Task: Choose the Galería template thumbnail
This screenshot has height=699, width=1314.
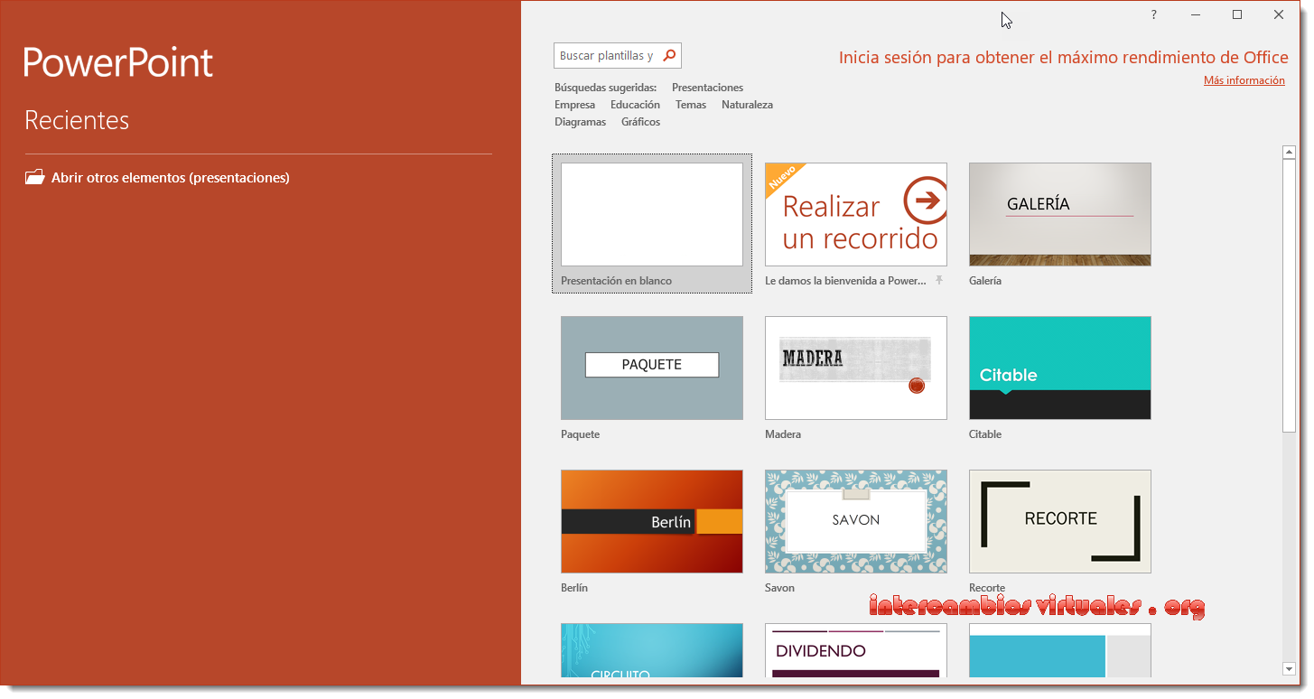Action: 1060,214
